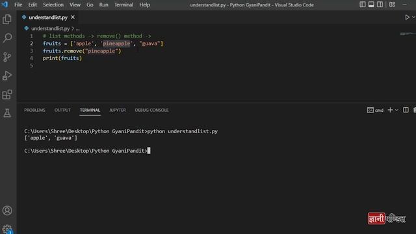Click the editor minimap preview

pyautogui.click(x=408, y=34)
